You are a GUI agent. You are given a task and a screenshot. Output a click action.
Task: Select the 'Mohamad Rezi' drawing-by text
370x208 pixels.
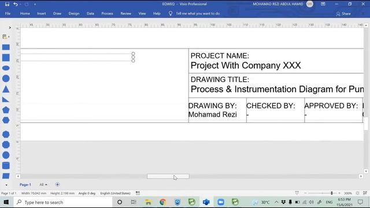coord(213,114)
